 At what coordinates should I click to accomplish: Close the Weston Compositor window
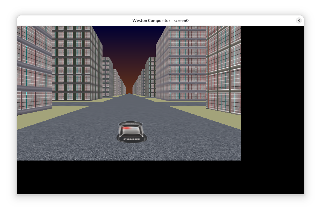[299, 20]
